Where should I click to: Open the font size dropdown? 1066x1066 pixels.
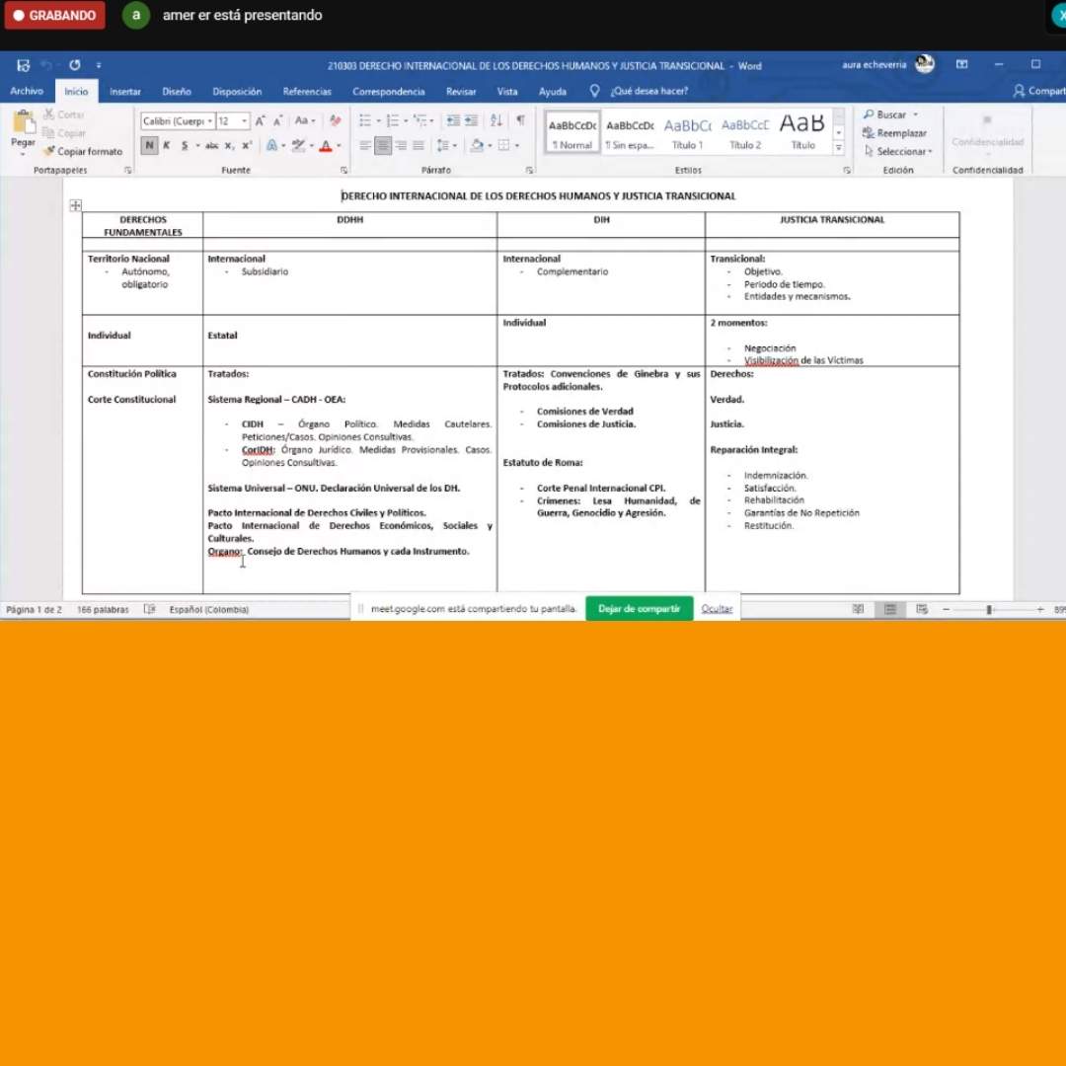coord(244,121)
